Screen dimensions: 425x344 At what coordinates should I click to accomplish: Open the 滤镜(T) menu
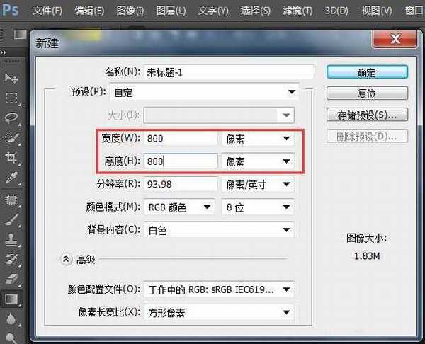click(x=297, y=11)
